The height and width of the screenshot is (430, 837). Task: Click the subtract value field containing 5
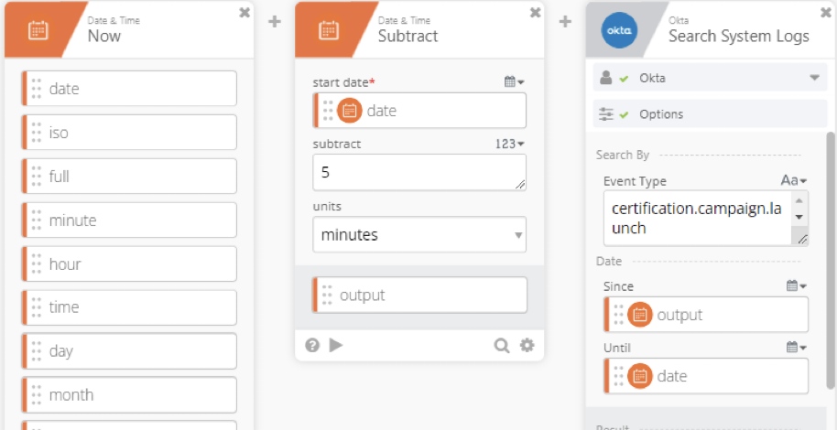419,172
